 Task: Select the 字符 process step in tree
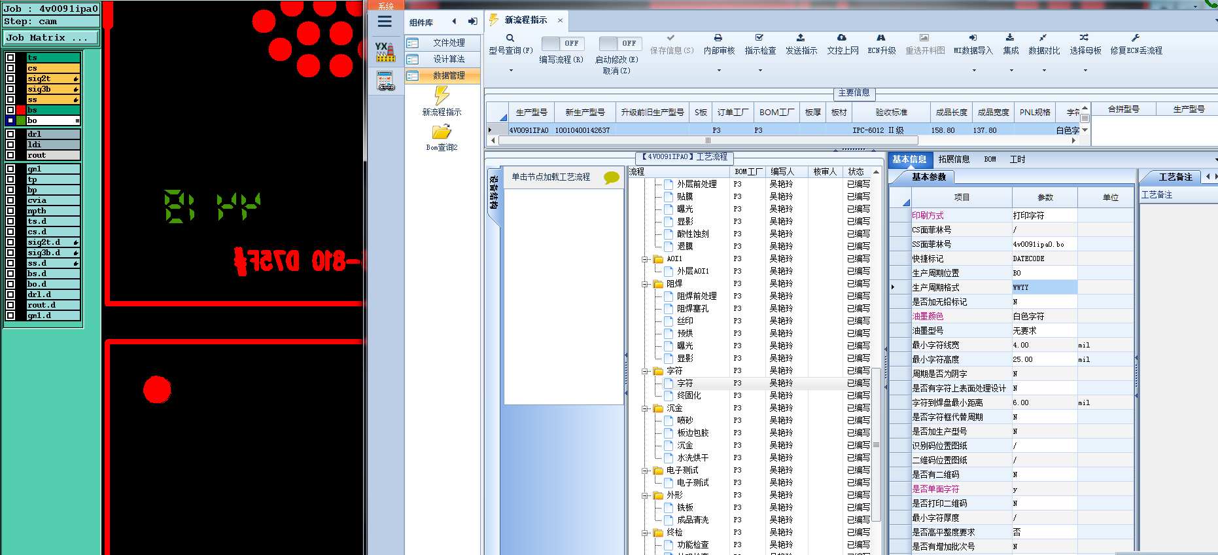click(x=685, y=384)
